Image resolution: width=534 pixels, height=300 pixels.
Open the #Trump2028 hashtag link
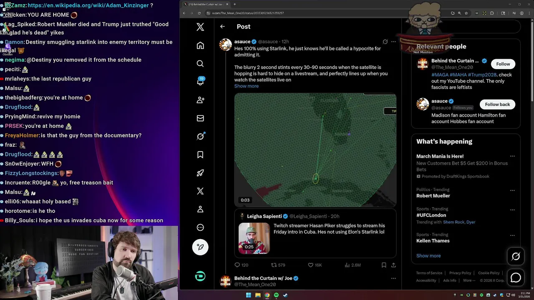482,75
